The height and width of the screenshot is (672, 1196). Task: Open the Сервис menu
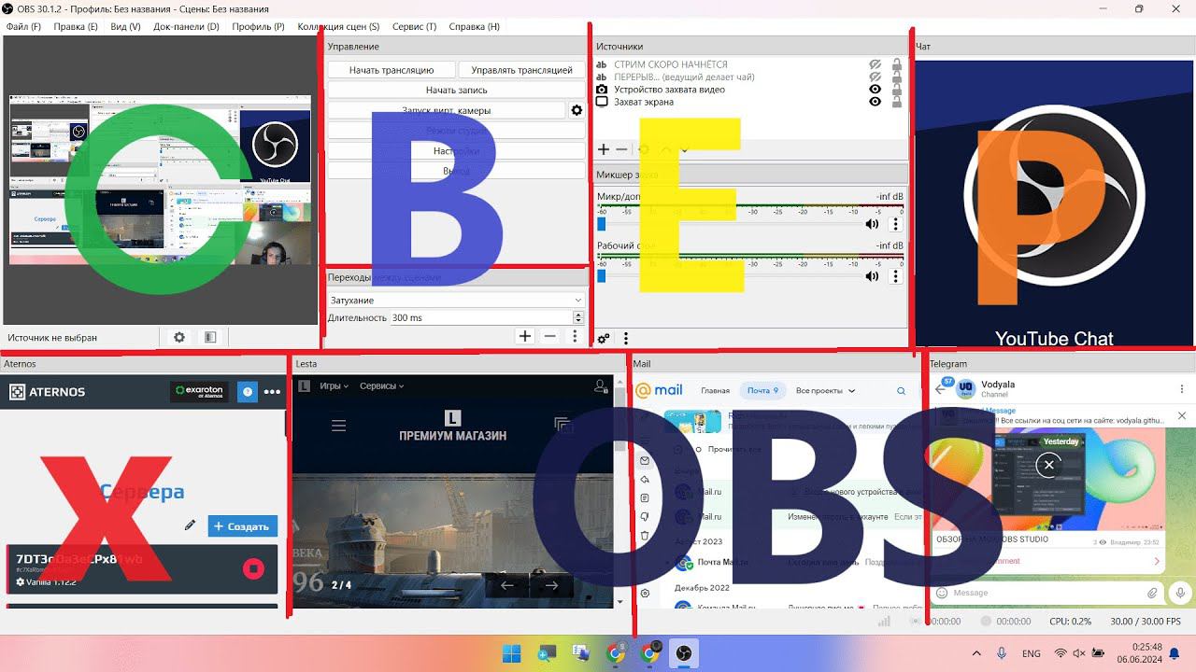pyautogui.click(x=414, y=27)
